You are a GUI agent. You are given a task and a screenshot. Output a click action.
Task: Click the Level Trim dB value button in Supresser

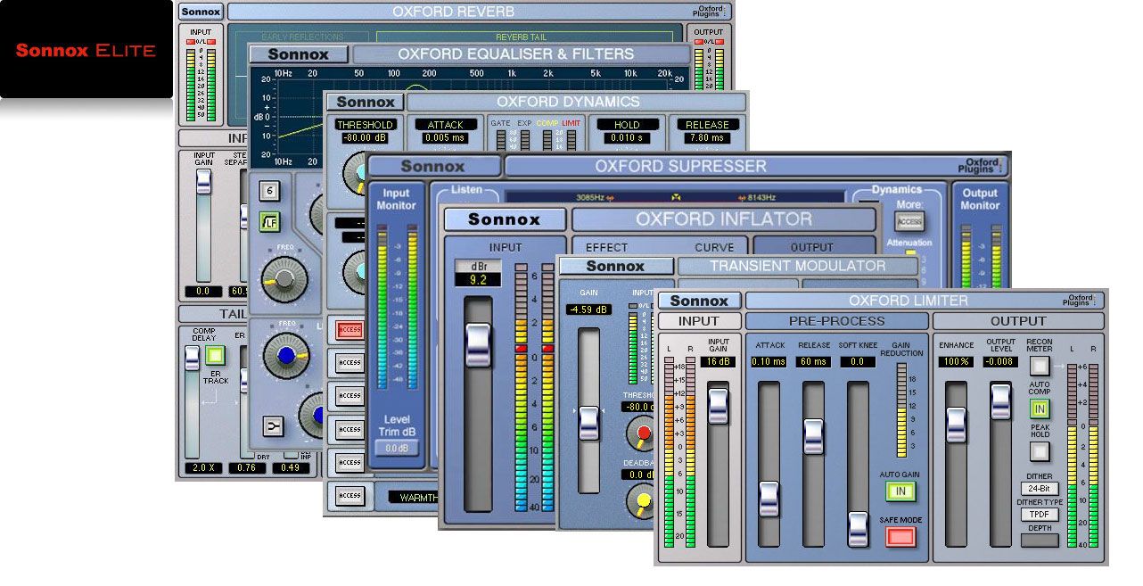coord(397,449)
